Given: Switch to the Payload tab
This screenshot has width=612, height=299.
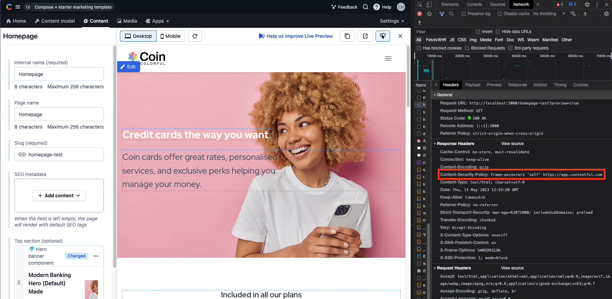Looking at the screenshot, I should 472,85.
